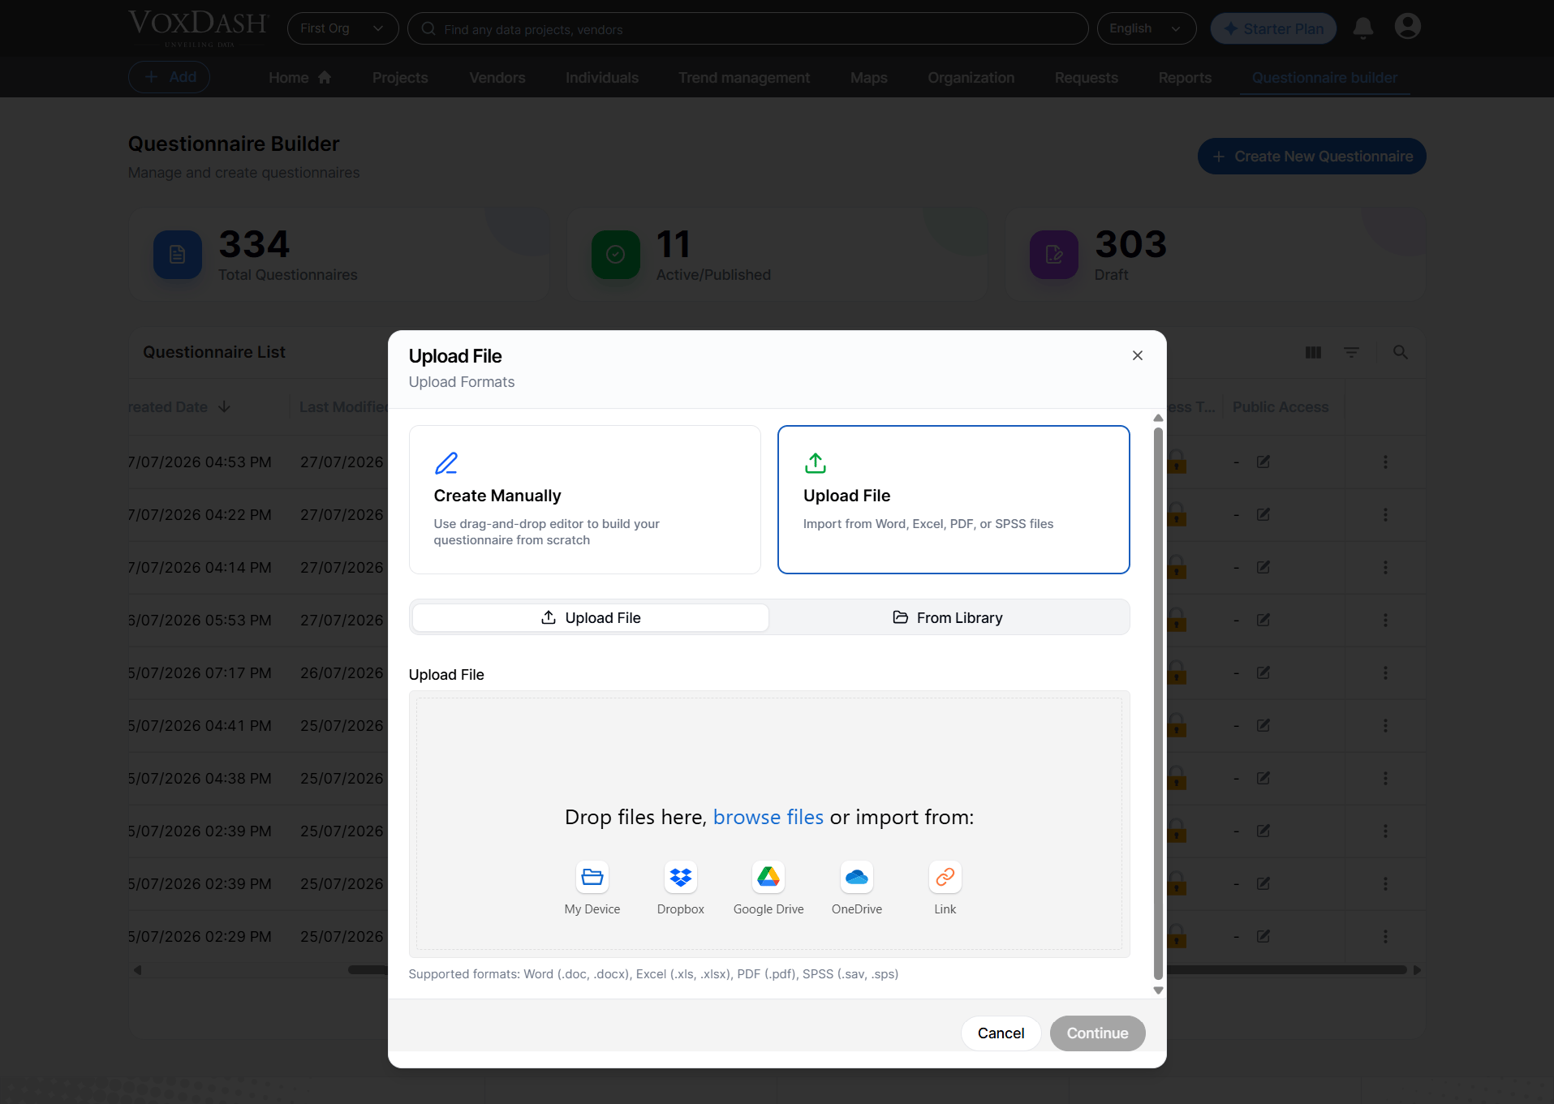Viewport: 1554px width, 1104px height.
Task: Sort by Created Date arrow
Action: click(224, 406)
